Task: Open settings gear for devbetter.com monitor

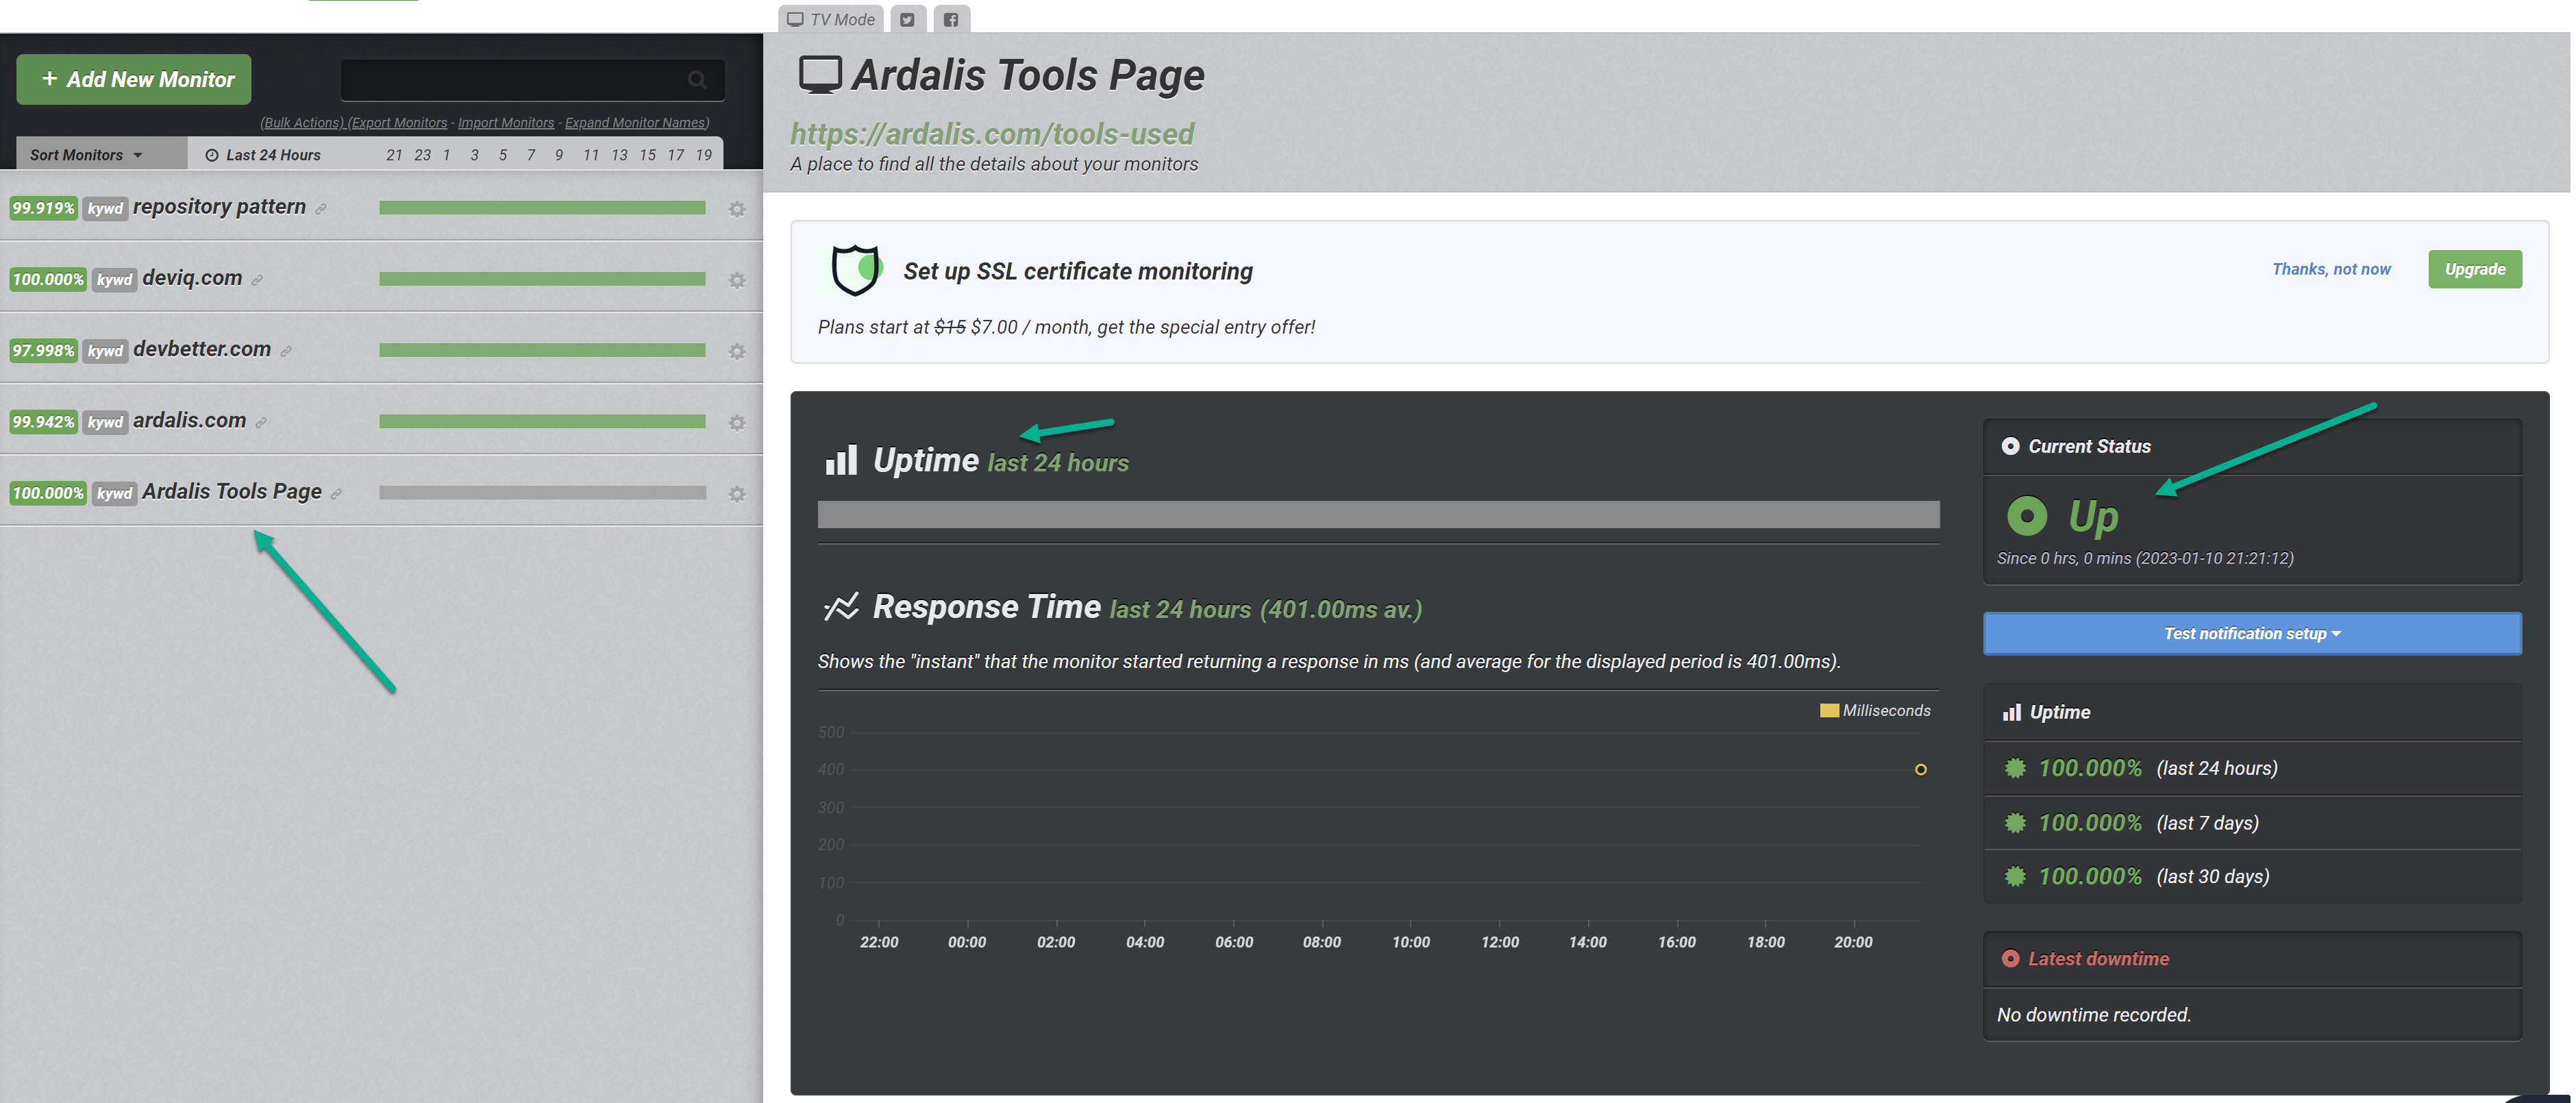Action: click(737, 351)
